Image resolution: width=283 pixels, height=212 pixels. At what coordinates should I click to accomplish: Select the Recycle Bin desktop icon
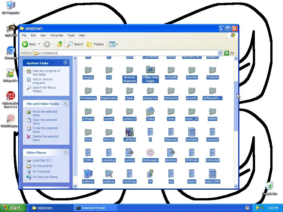click(269, 188)
